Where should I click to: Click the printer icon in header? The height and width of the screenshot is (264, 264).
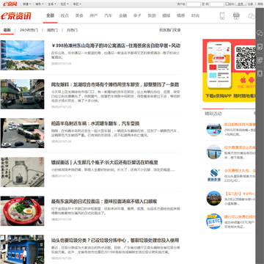[236, 16]
